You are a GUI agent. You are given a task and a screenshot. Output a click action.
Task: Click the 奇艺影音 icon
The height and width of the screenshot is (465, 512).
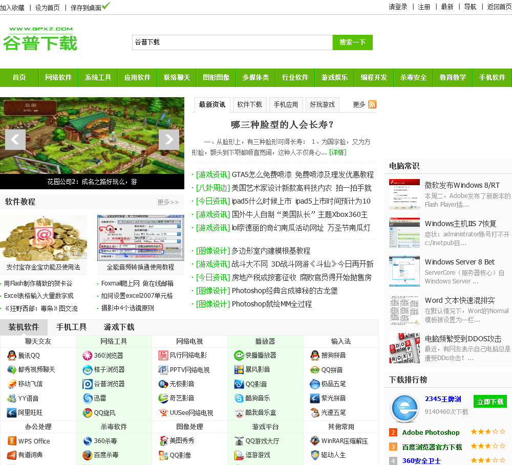[x=163, y=398]
